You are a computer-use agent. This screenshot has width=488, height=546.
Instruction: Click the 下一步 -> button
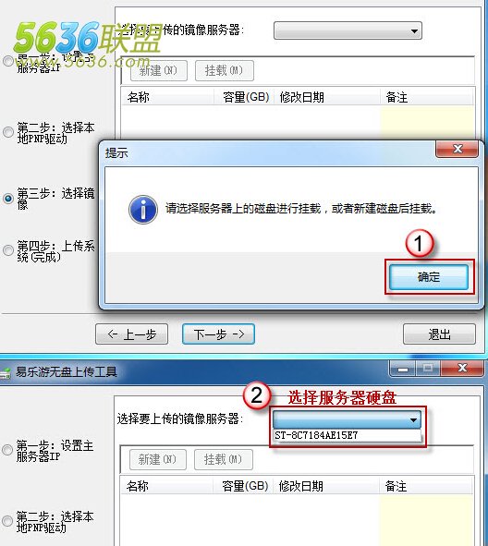pyautogui.click(x=218, y=334)
